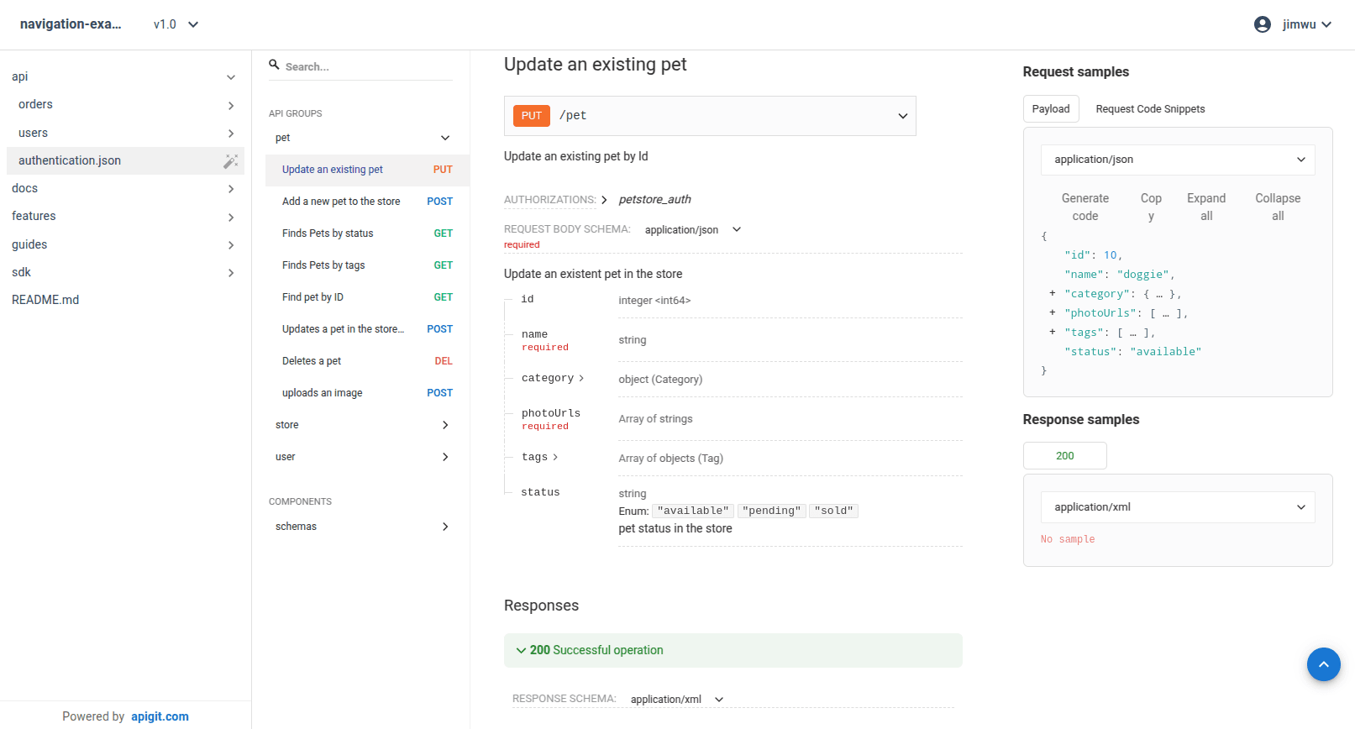This screenshot has width=1355, height=729.
Task: Collapse the 200 Successful operation response
Action: (x=733, y=650)
